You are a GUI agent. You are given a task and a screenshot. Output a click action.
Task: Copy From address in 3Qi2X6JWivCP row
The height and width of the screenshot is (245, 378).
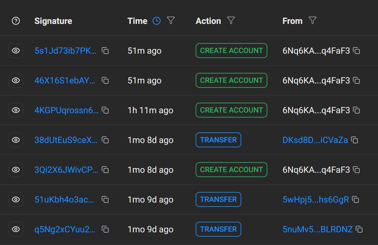(x=356, y=170)
